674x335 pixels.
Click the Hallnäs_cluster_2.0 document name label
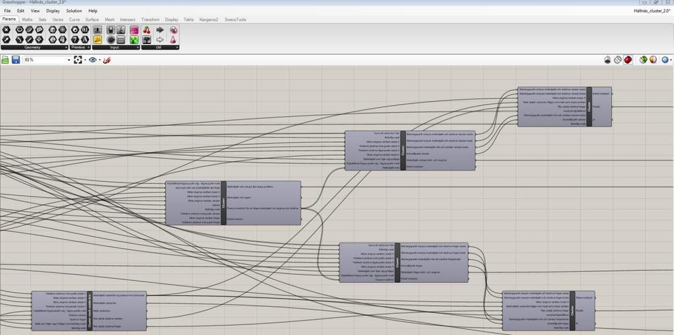click(652, 11)
